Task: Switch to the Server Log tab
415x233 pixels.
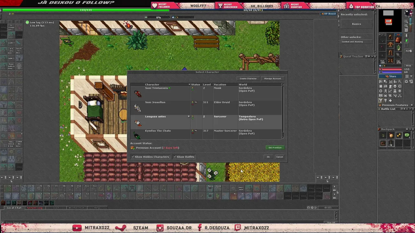Action: pos(35,208)
